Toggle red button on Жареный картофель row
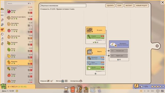 [31, 19]
